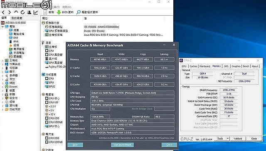The height and width of the screenshot is (151, 266).
Task: Select the power management tree item
Action: (x=17, y=49)
